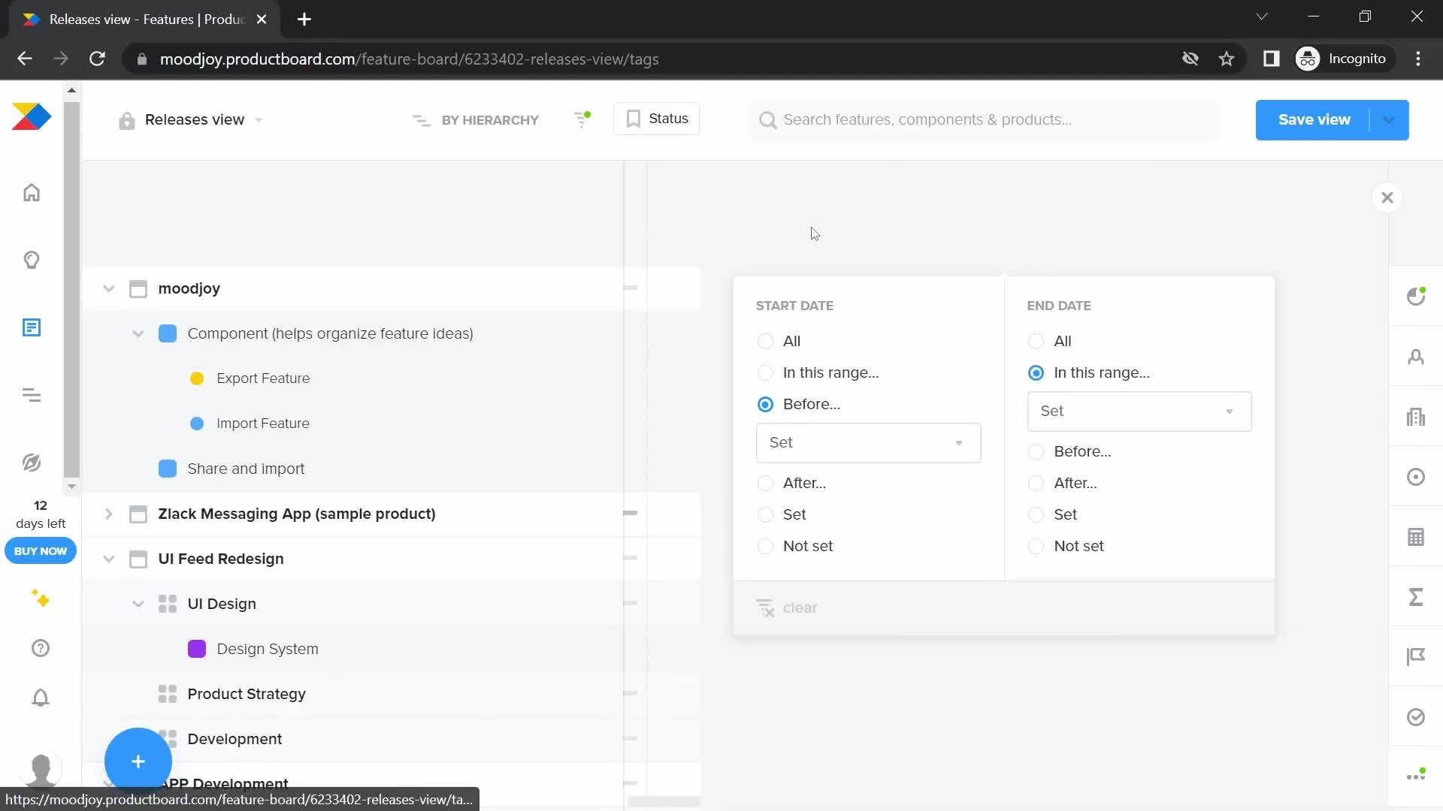Open the Releases view name dropdown
Viewport: 1443px width, 811px height.
click(259, 120)
